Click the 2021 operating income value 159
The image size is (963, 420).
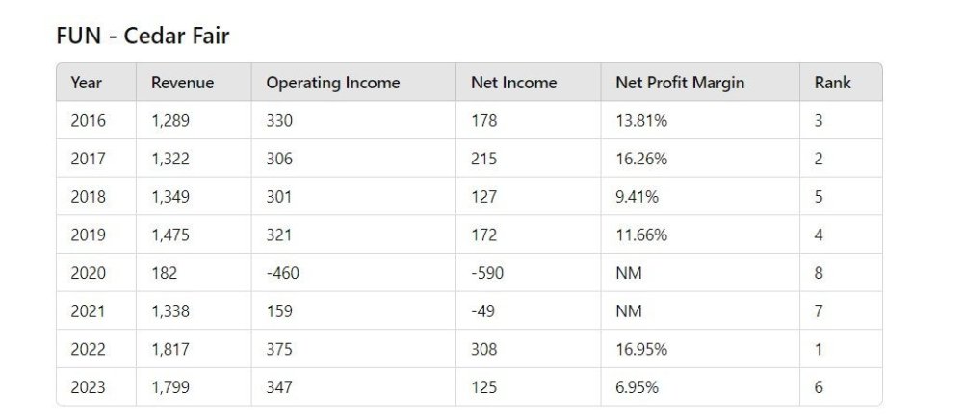click(x=279, y=311)
